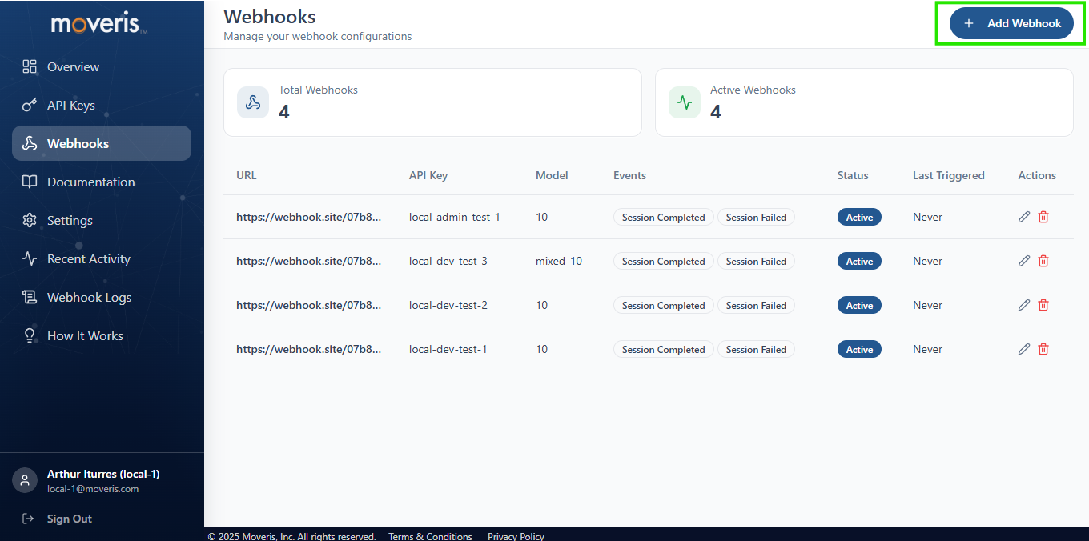The image size is (1089, 541).
Task: Toggle the Session Failed event for local-admin-test-1
Action: coord(755,217)
